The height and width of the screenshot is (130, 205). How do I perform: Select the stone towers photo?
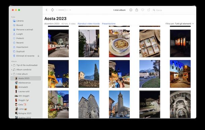[89, 104]
